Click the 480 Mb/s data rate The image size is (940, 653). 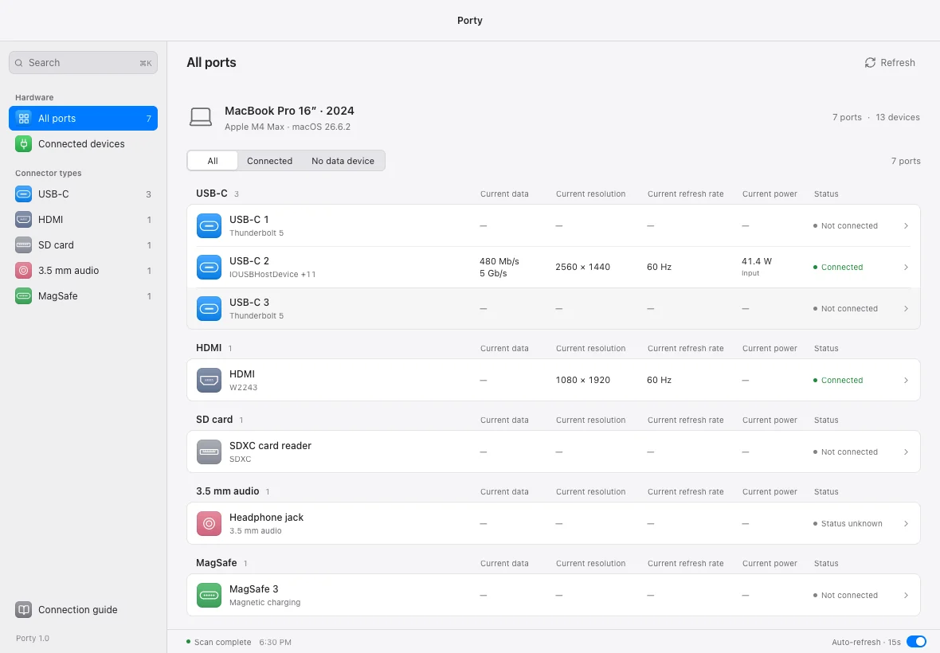(x=499, y=261)
